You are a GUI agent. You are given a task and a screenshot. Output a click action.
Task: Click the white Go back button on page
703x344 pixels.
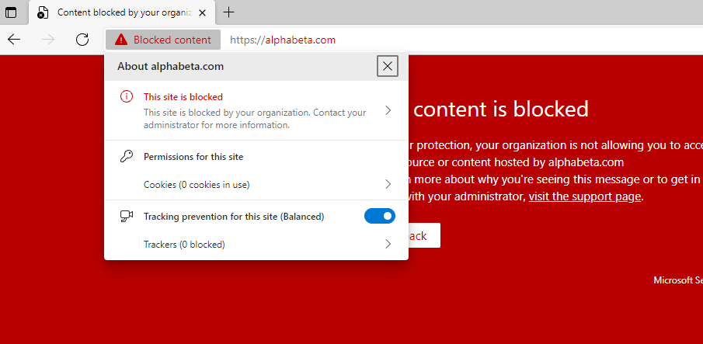click(x=423, y=235)
